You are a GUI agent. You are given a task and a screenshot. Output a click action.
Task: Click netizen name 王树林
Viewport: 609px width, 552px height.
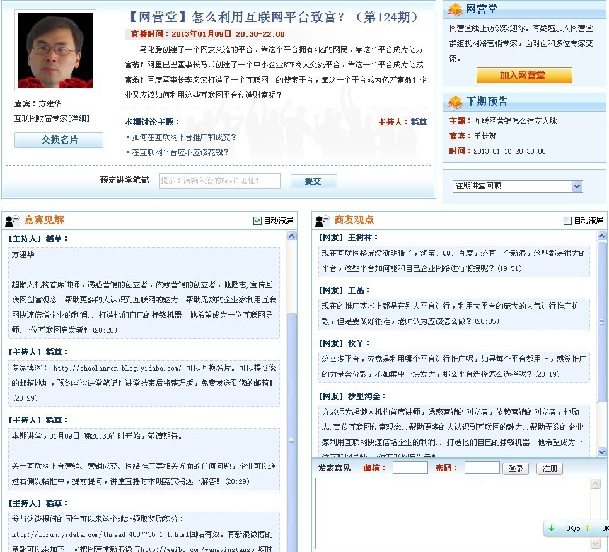360,238
